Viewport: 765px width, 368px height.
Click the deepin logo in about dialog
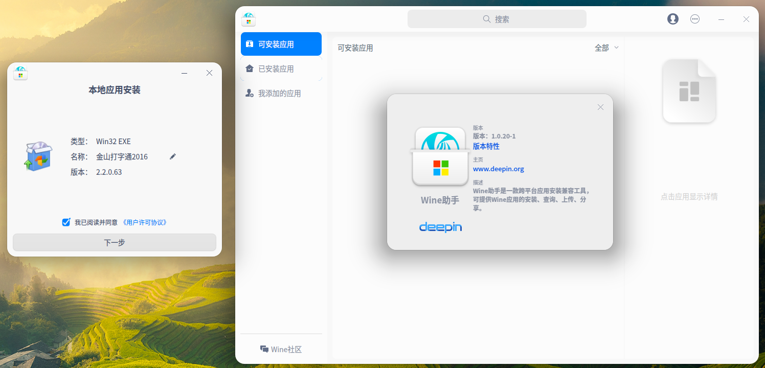(x=440, y=226)
